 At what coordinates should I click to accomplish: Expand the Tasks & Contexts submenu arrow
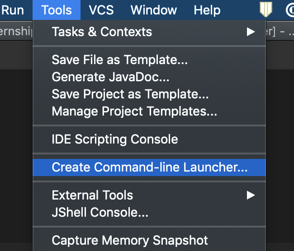(251, 32)
